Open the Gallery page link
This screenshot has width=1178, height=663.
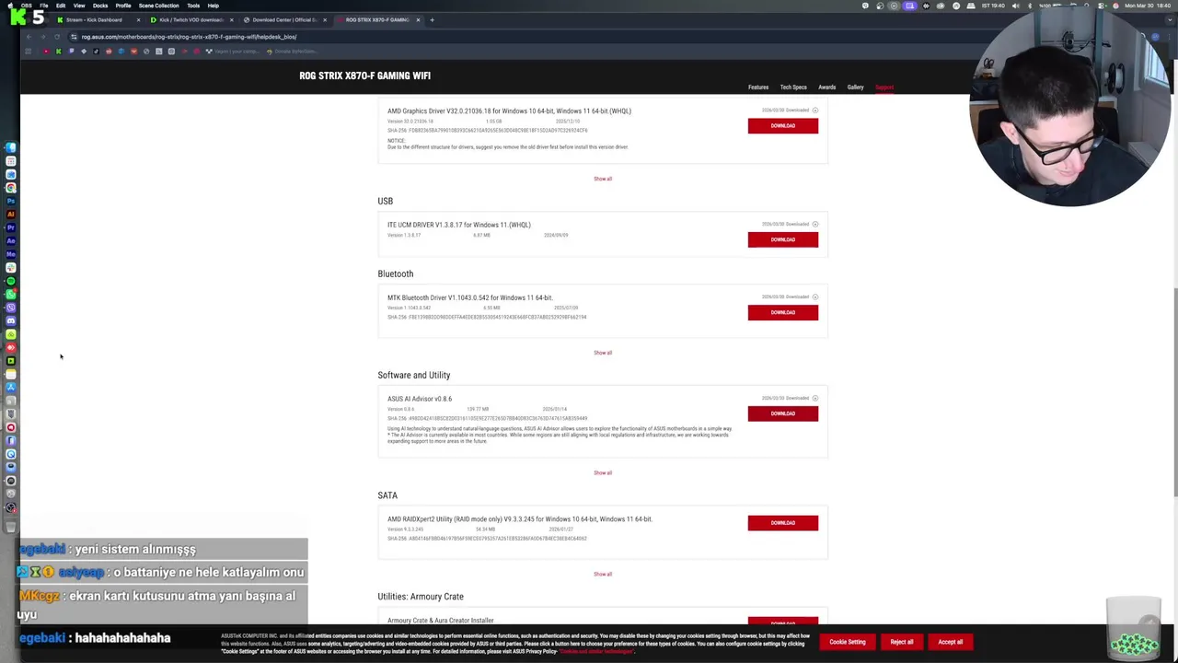click(x=856, y=87)
